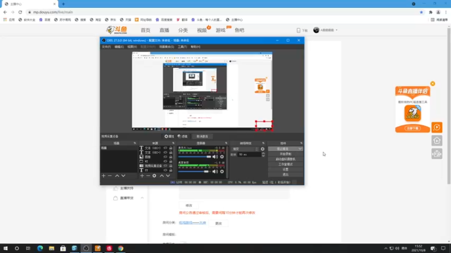Pop out the Scenes dock panel
The width and height of the screenshot is (451, 253).
tap(135, 143)
